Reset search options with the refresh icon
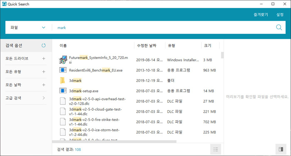This screenshot has width=291, height=156. 44,45
